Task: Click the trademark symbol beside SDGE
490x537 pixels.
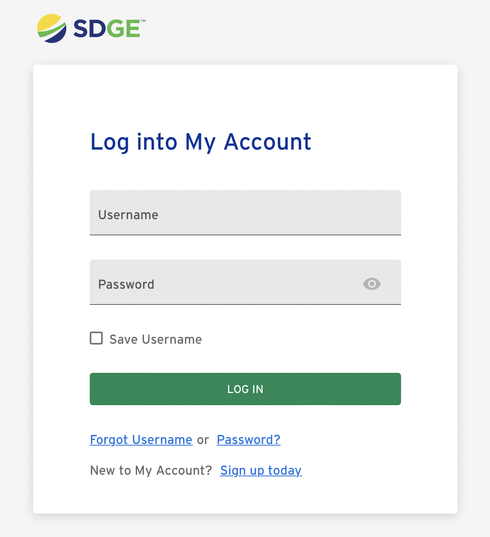Action: [143, 20]
